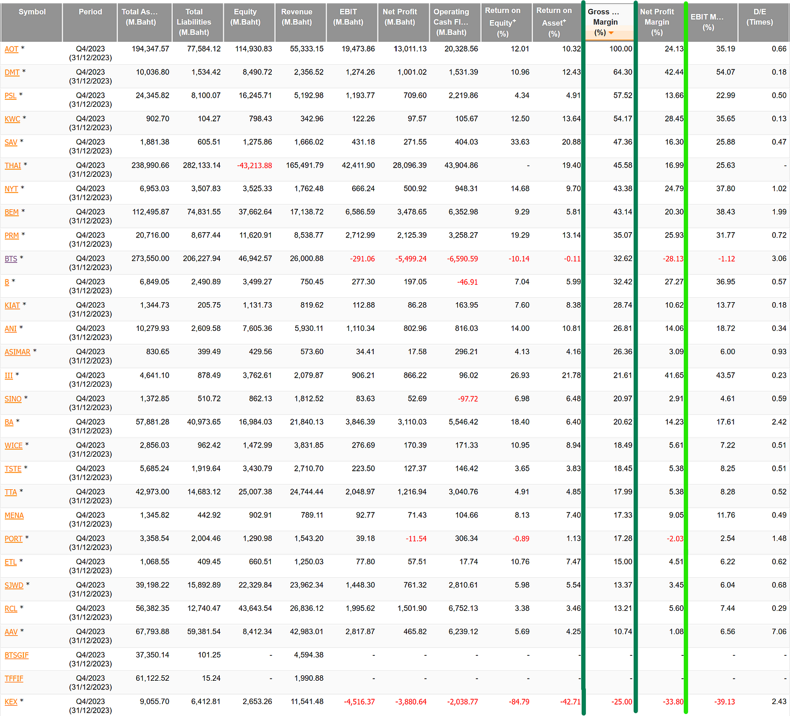Viewport: 790px width, 716px height.
Task: Open the BTS stock symbol link
Action: (11, 259)
